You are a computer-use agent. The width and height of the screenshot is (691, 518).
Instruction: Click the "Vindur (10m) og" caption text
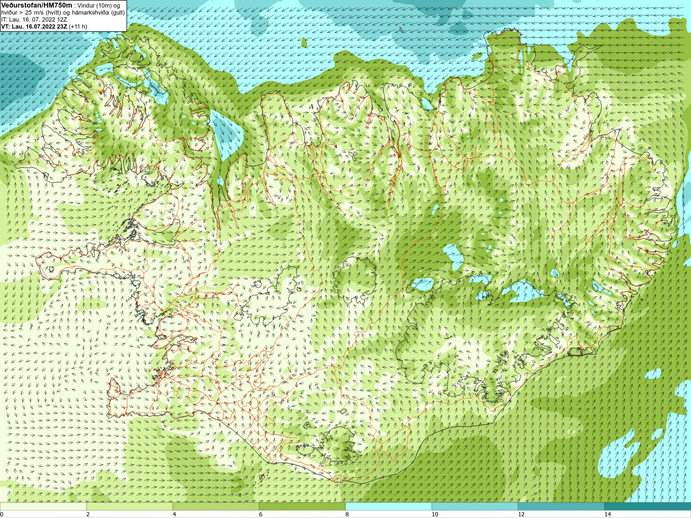click(x=99, y=5)
